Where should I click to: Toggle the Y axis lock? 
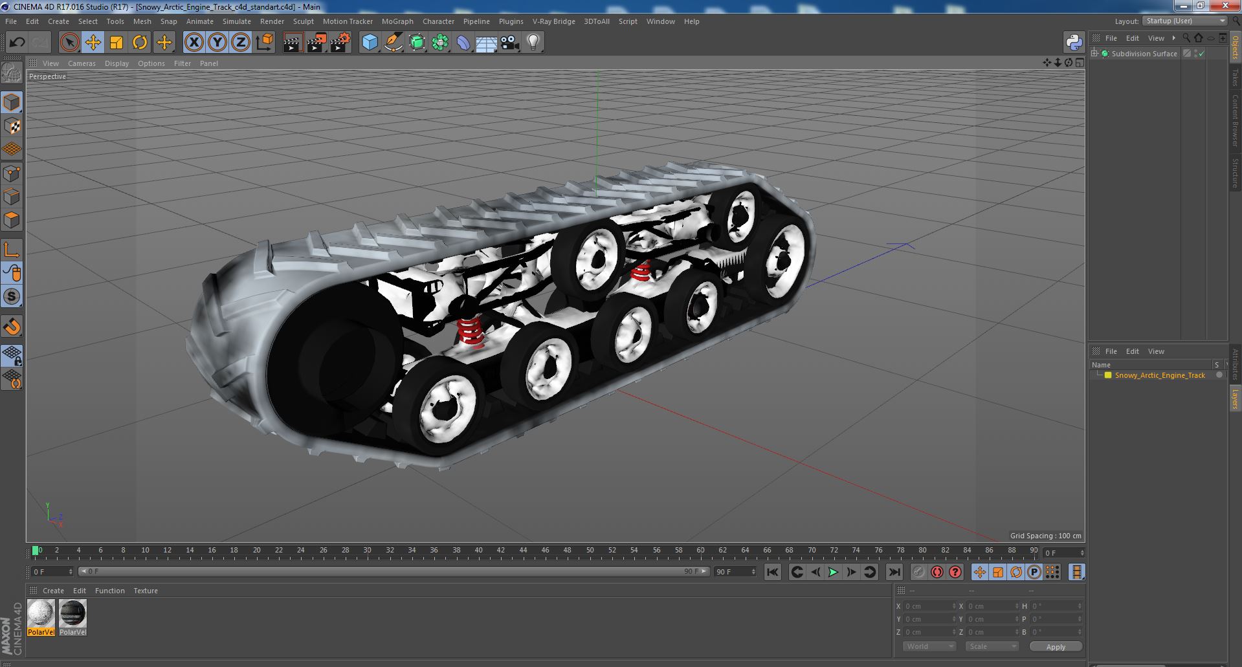pos(217,43)
